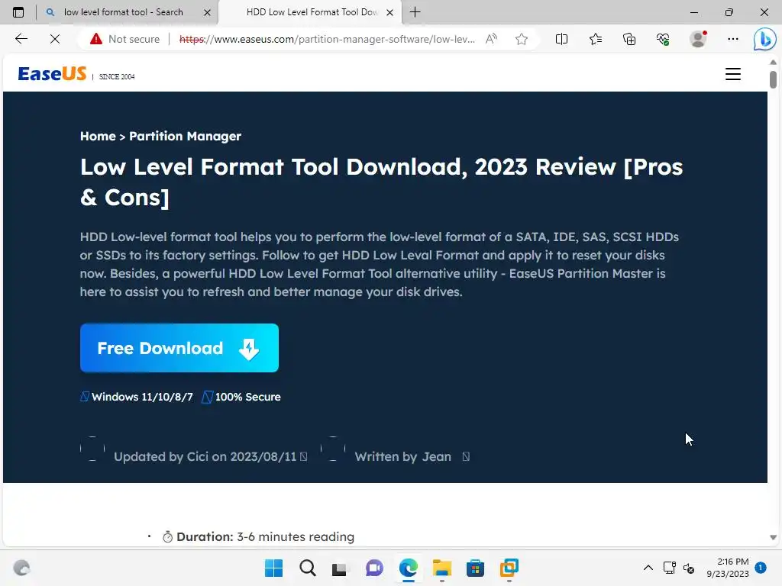Open the widgets icon on the taskbar
The image size is (782, 586).
21,568
